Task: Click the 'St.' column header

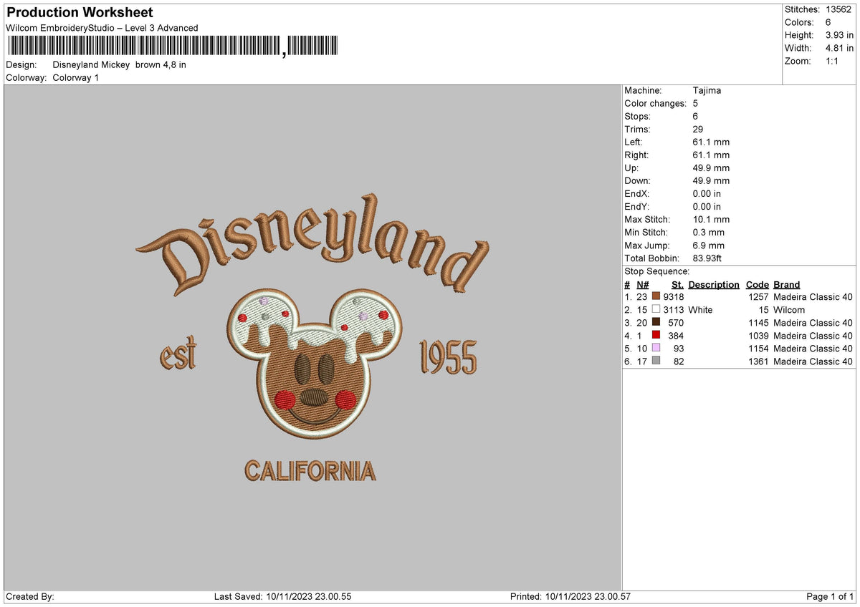Action: pos(677,284)
